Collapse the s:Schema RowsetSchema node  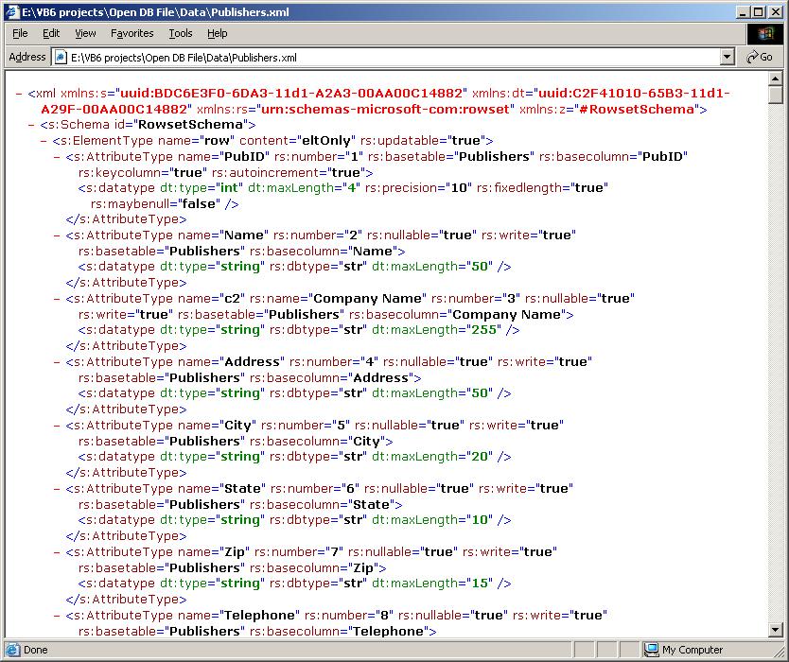click(x=32, y=125)
